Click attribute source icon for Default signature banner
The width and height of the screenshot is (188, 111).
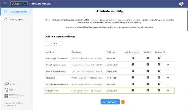click(x=133, y=65)
